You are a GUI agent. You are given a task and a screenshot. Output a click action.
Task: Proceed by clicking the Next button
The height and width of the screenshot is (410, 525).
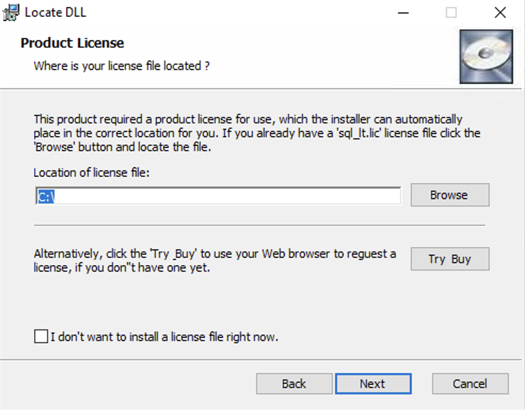(x=373, y=383)
